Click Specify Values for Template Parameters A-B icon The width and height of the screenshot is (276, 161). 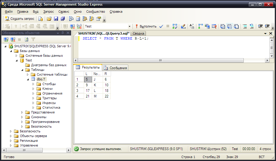click(x=192, y=26)
